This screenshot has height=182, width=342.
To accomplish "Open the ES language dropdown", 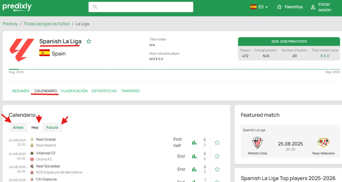I will 259,7.
